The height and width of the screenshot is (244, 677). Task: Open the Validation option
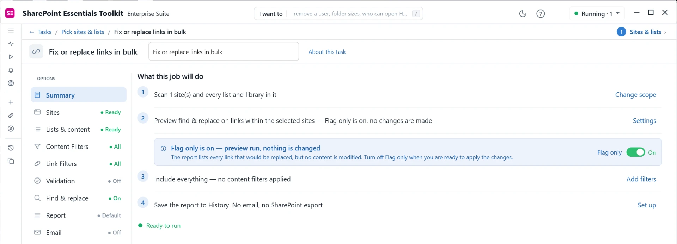point(79,181)
